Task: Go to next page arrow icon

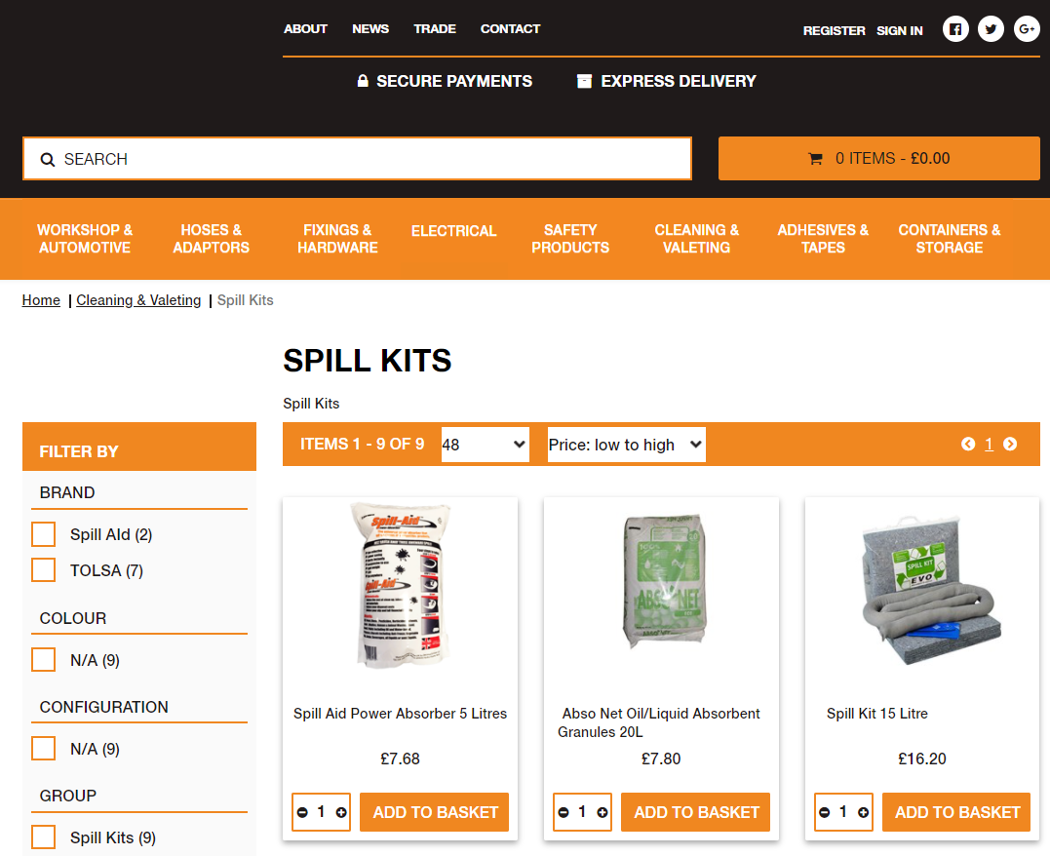Action: coord(1010,444)
